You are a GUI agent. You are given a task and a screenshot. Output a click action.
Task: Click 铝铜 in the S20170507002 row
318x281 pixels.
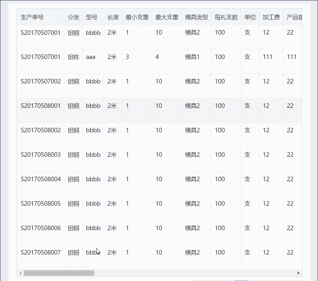click(x=73, y=81)
